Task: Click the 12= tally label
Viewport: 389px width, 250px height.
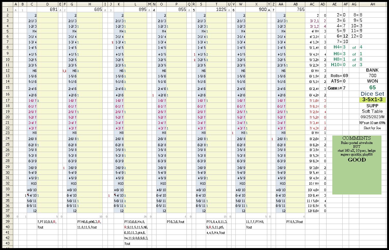Action: pos(354,36)
